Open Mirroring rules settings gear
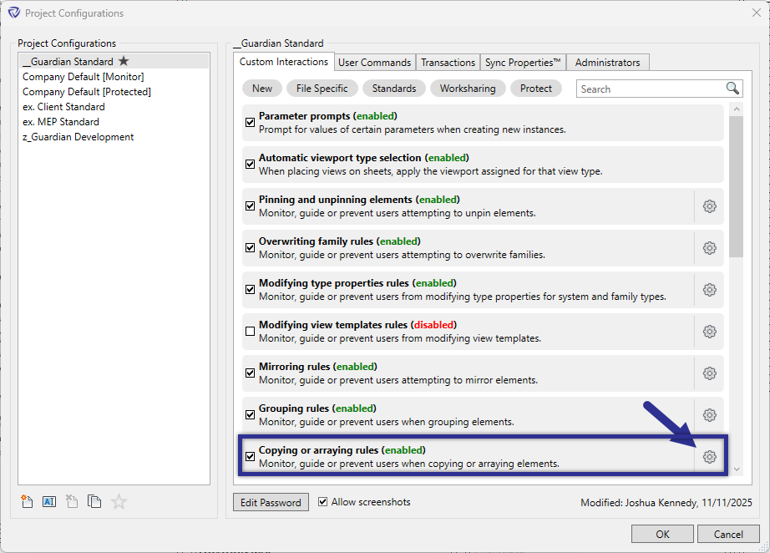Screen dimensions: 770x553 tap(709, 373)
